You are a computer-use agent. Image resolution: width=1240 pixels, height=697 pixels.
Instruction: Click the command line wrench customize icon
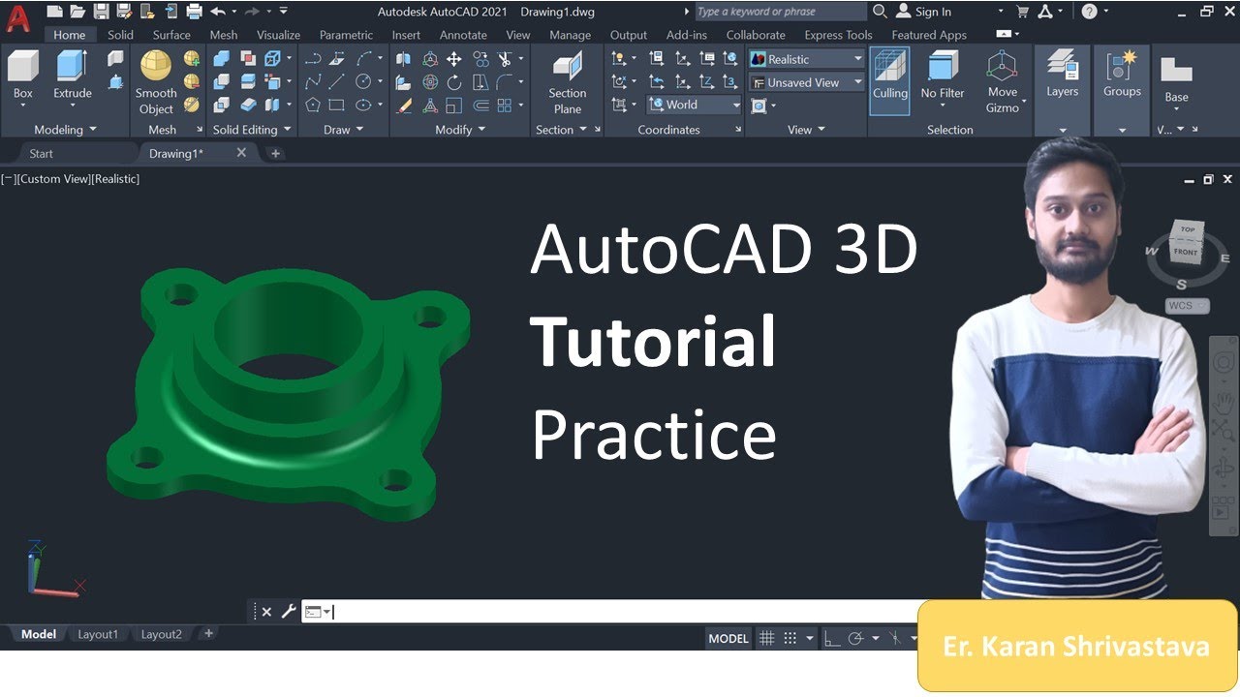[x=289, y=612]
